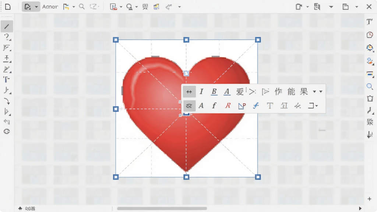Click the triangle with red P icon

point(242,106)
